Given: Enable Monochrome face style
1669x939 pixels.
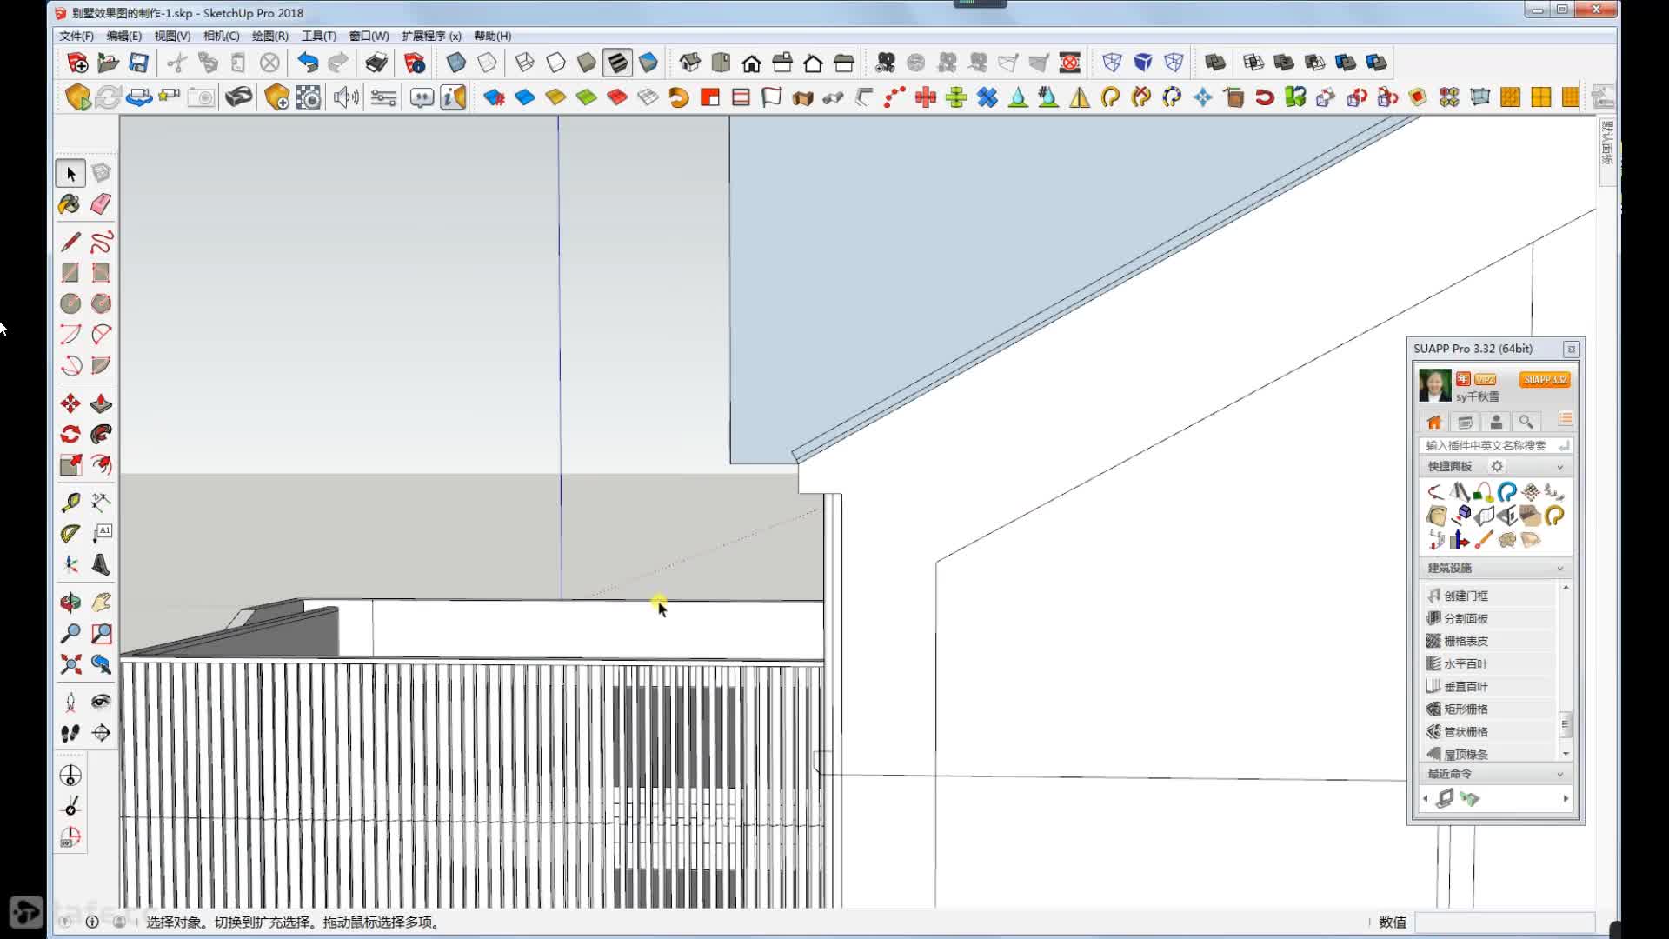Looking at the screenshot, I should (x=648, y=63).
